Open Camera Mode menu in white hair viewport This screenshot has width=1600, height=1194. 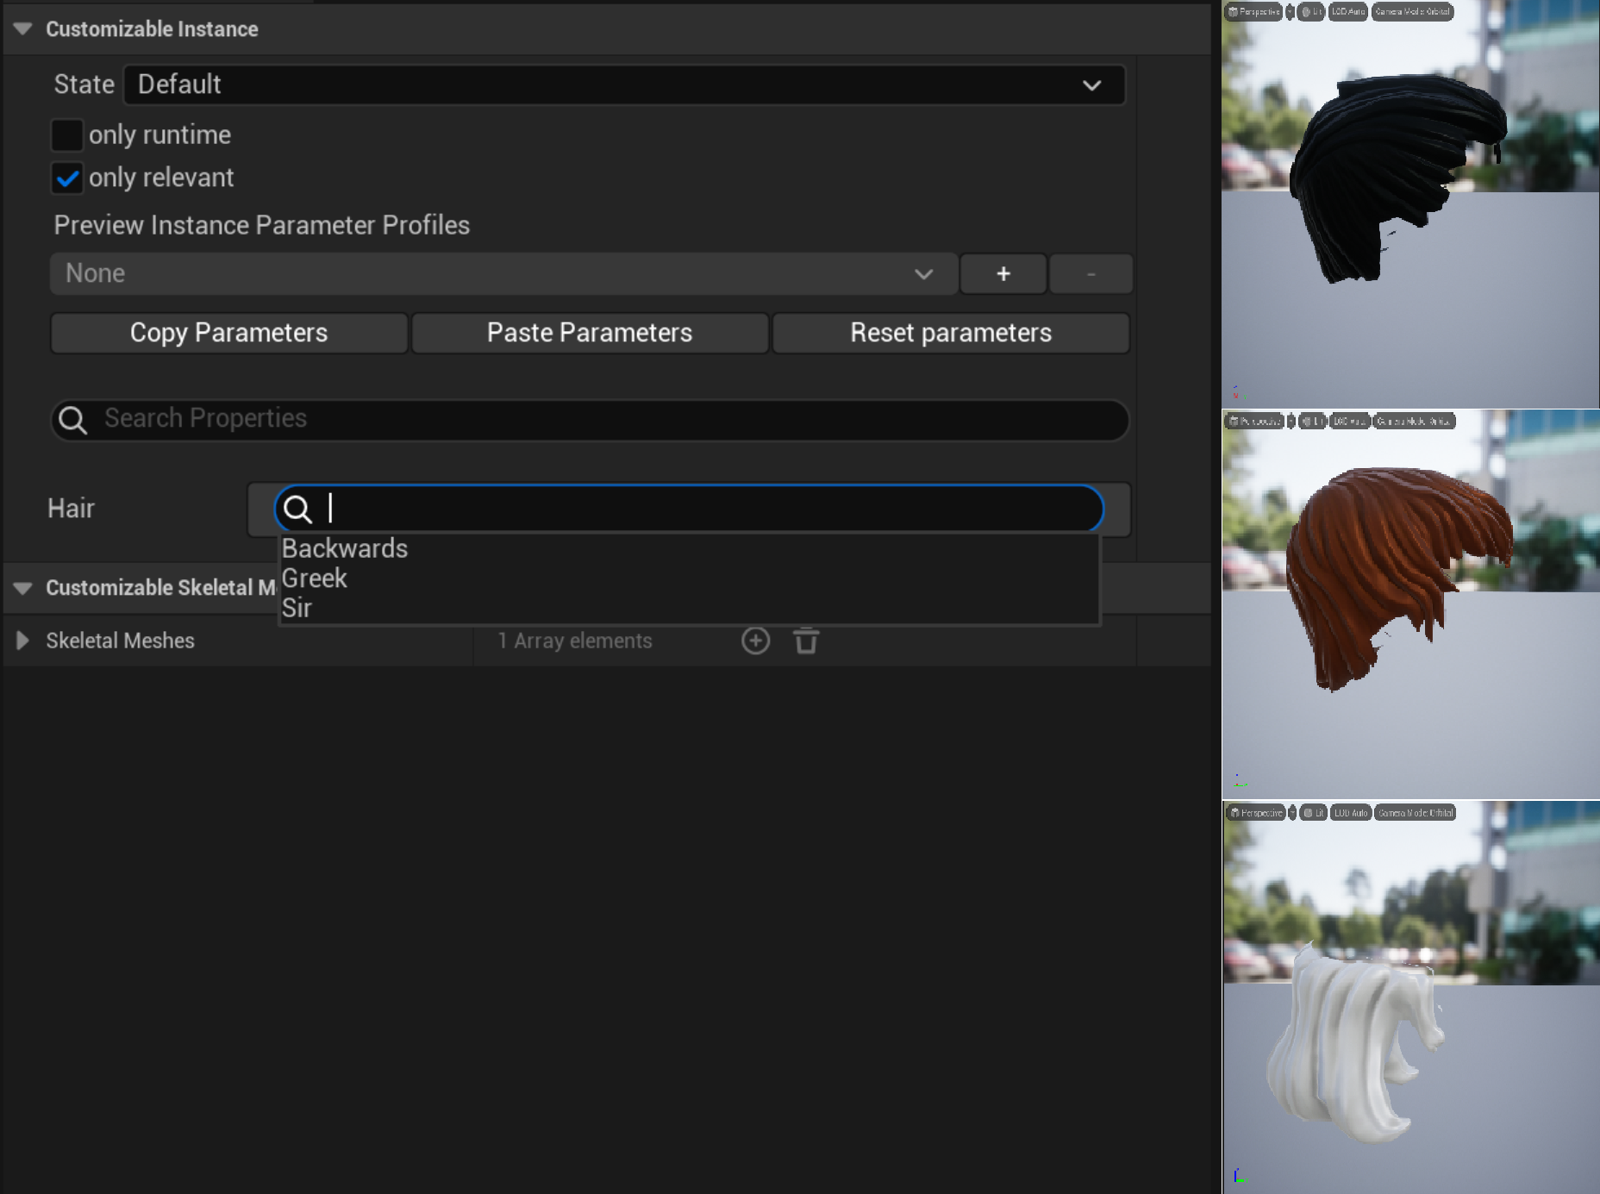[1415, 813]
